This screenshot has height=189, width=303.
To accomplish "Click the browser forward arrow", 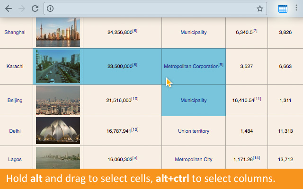I will (x=22, y=9).
